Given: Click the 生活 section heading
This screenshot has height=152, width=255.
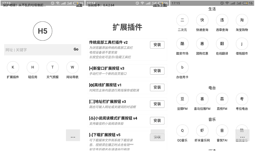Looking at the screenshot, I should click(x=212, y=9).
